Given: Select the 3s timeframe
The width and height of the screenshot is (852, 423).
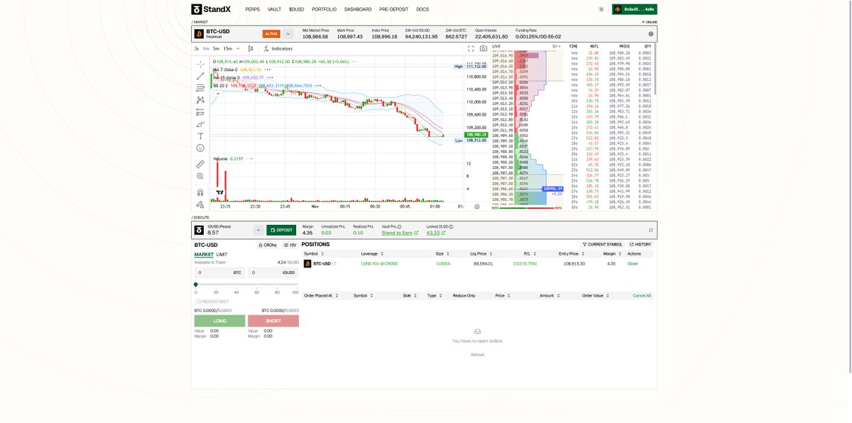Looking at the screenshot, I should (197, 48).
